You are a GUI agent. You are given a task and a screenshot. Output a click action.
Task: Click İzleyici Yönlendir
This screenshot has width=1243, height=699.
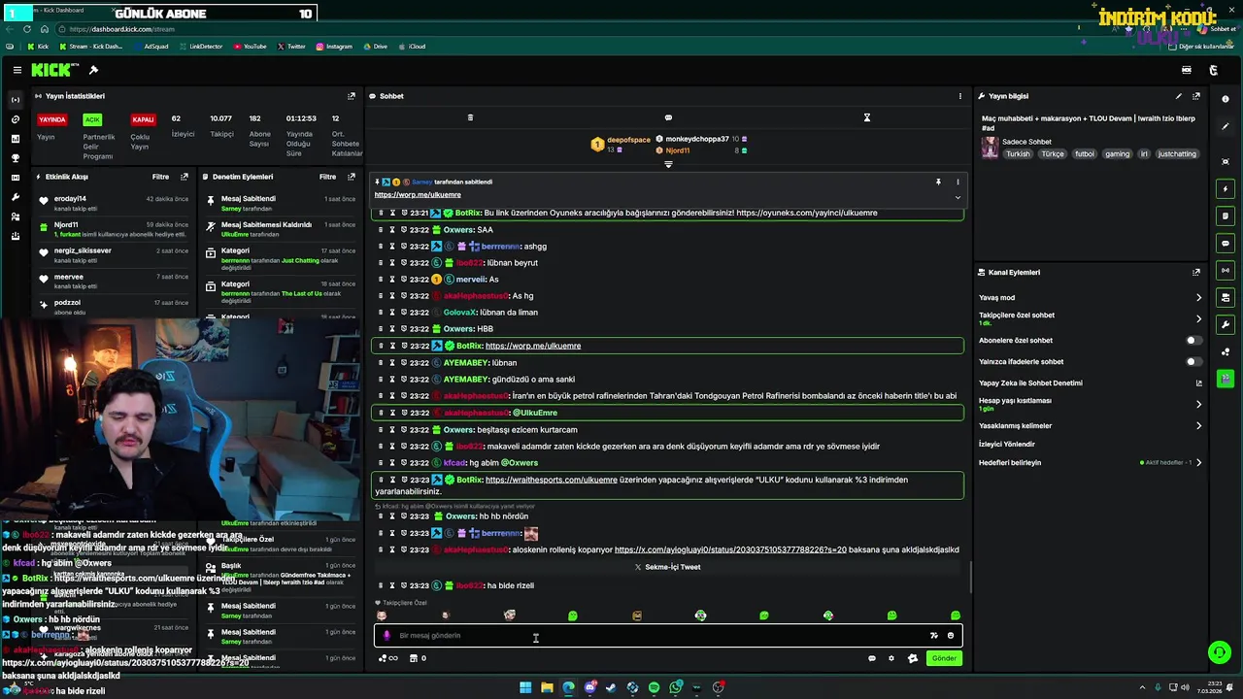1006,444
